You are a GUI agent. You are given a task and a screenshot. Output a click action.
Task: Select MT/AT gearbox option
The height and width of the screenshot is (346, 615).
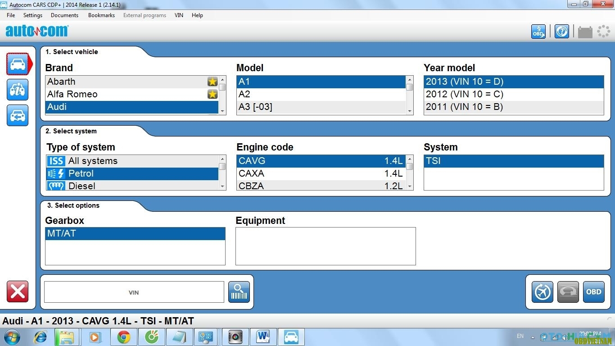pyautogui.click(x=135, y=233)
